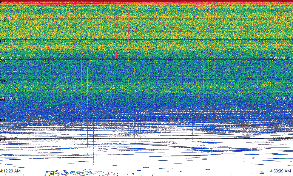Click the 800.00 m label beside the 100 tick
This screenshot has height=176, width=293.
[x=9, y=18]
